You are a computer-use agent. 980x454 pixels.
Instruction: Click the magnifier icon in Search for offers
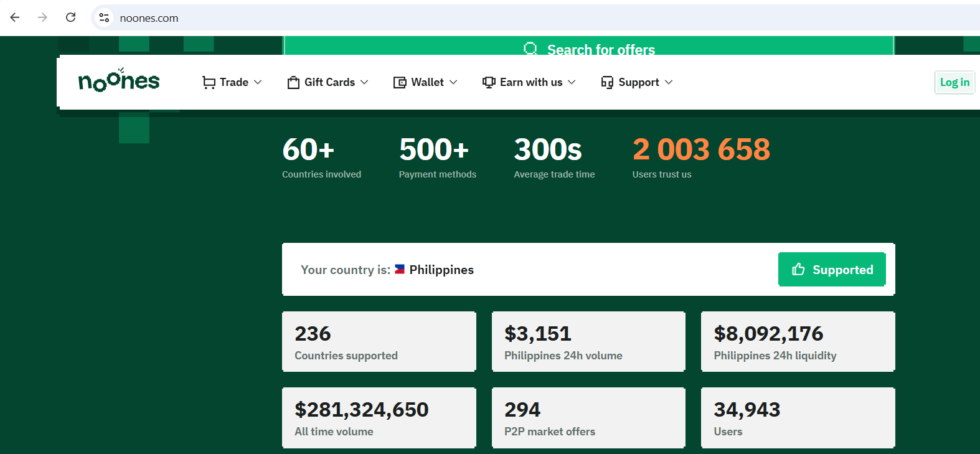[x=530, y=49]
